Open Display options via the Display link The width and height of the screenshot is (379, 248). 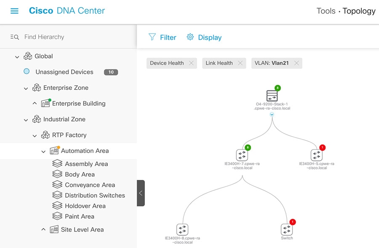[209, 37]
